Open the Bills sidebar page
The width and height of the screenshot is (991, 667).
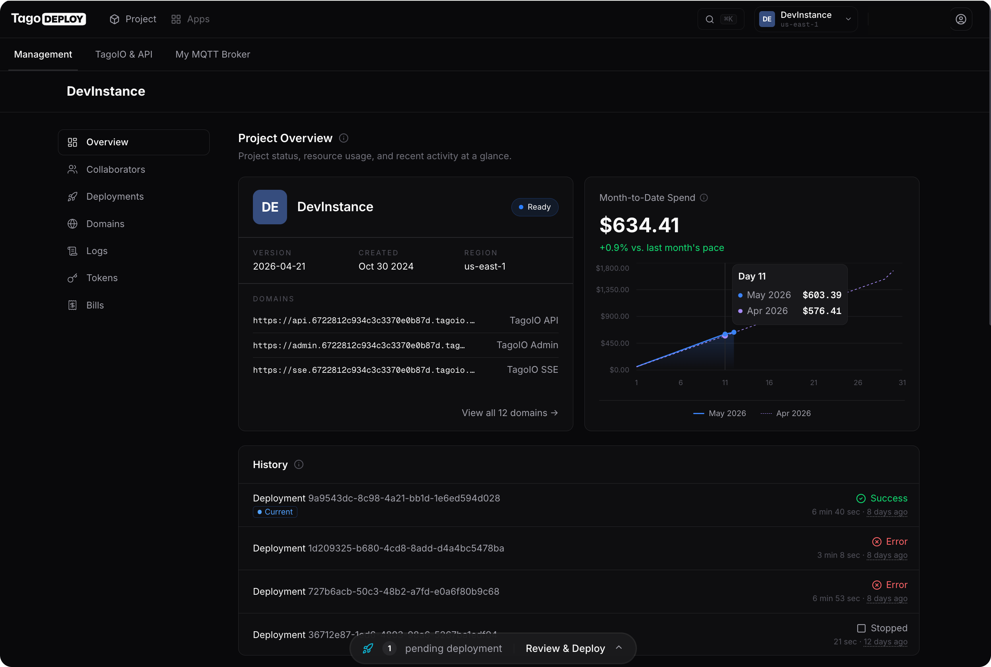133,305
